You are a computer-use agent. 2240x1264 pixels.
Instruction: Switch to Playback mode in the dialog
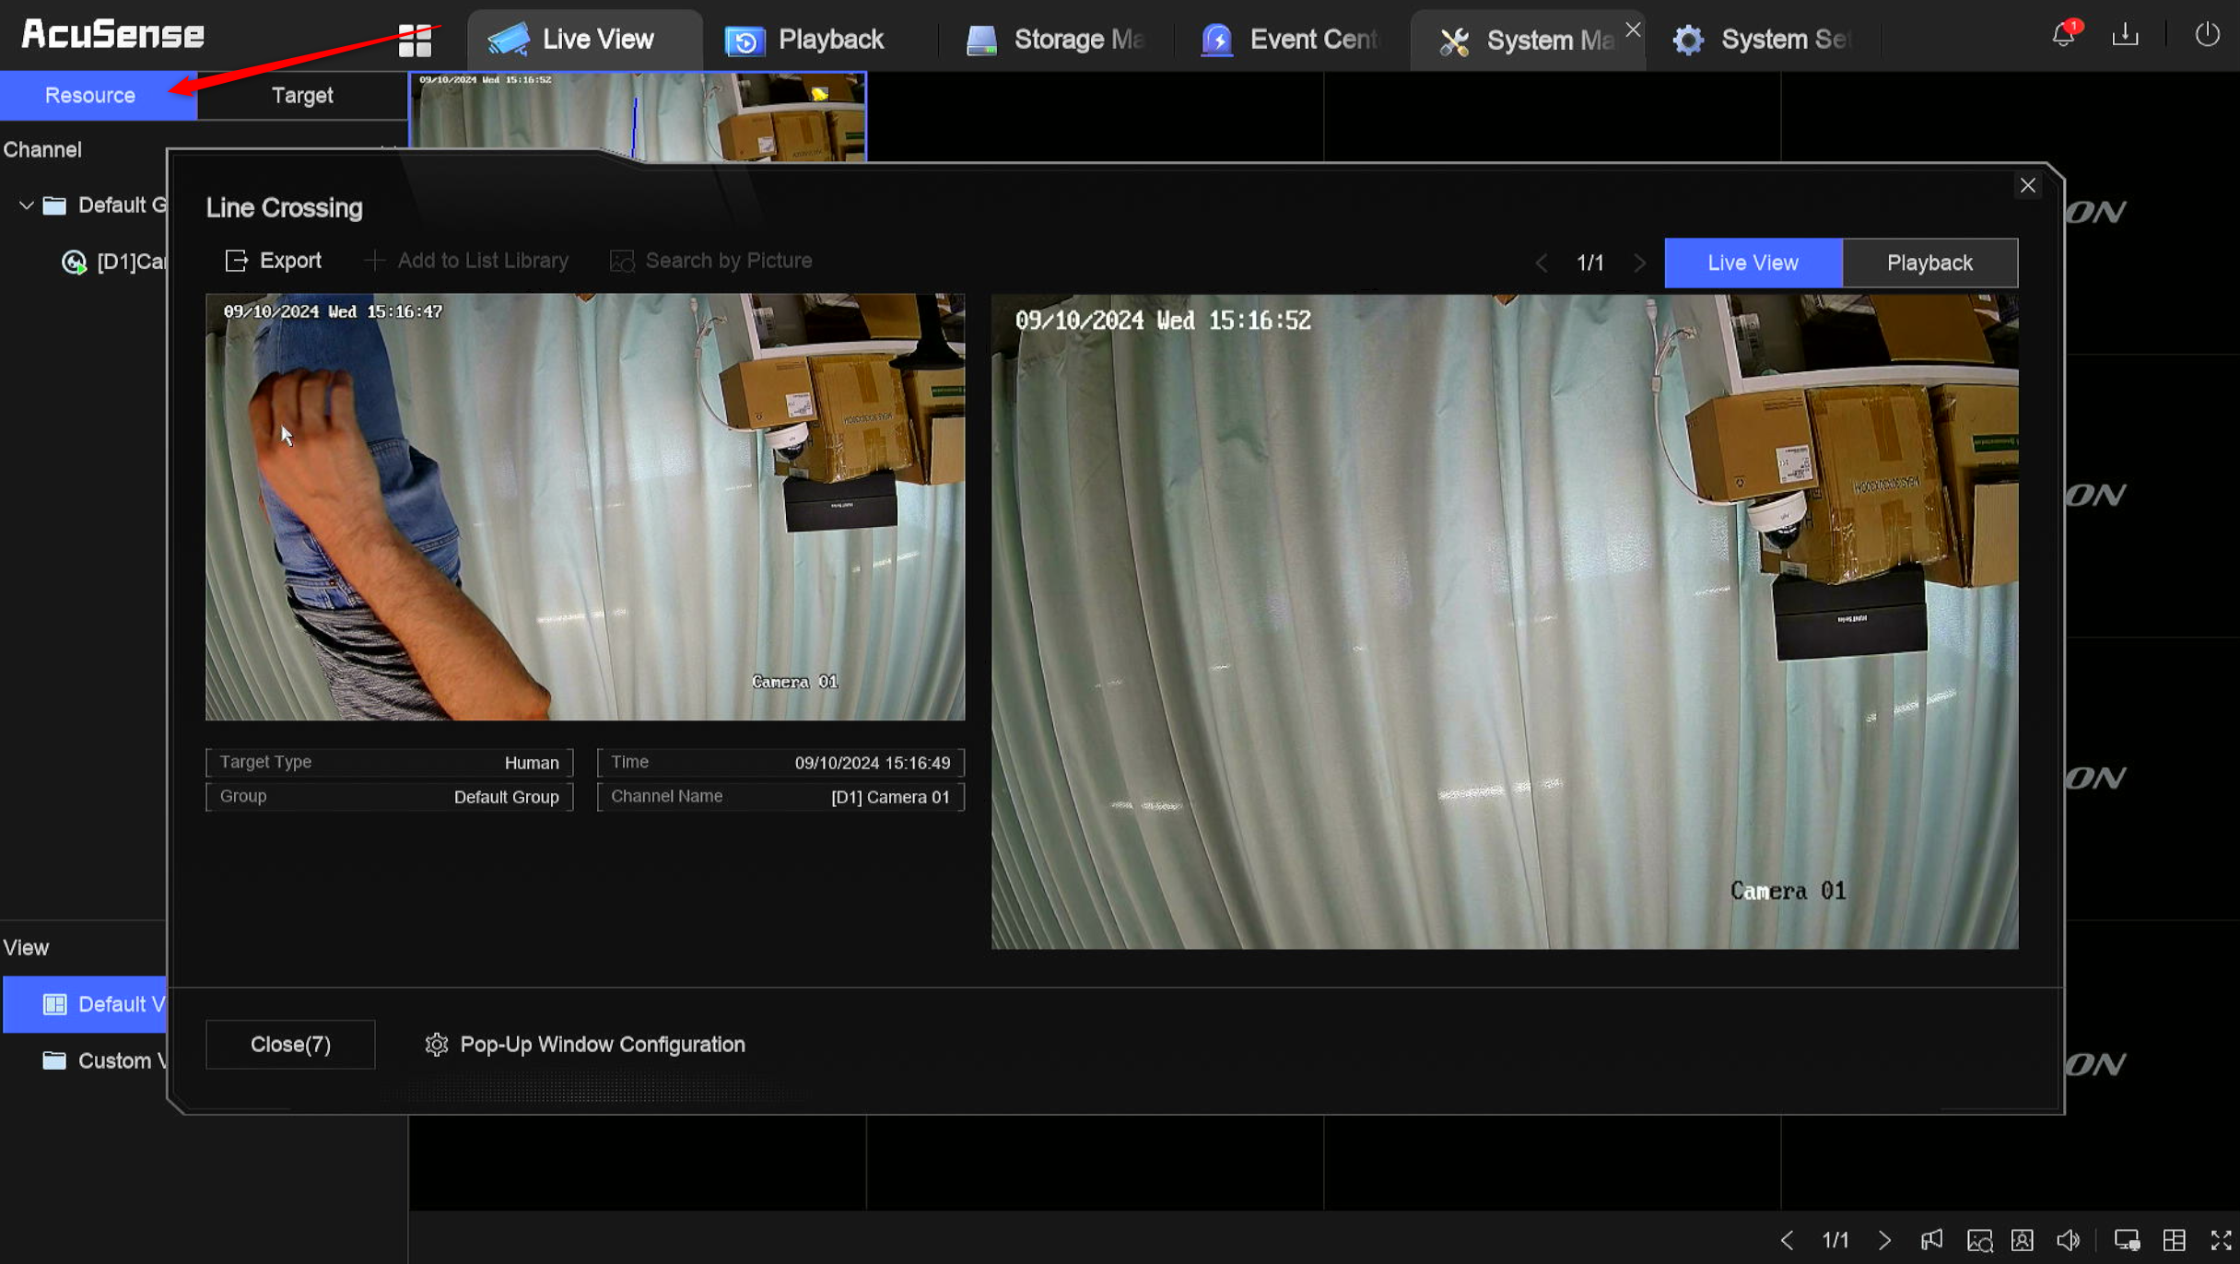click(1929, 263)
